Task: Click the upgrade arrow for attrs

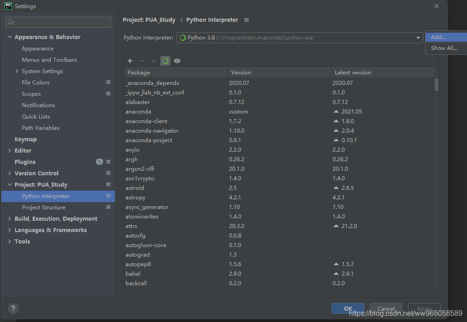Action: (336, 226)
